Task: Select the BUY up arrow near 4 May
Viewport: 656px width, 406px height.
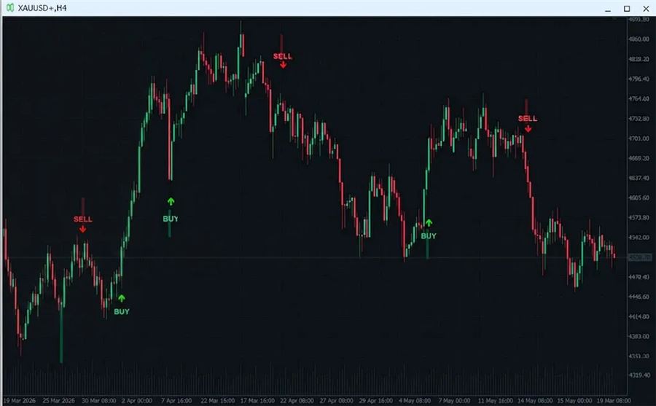Action: click(x=429, y=222)
